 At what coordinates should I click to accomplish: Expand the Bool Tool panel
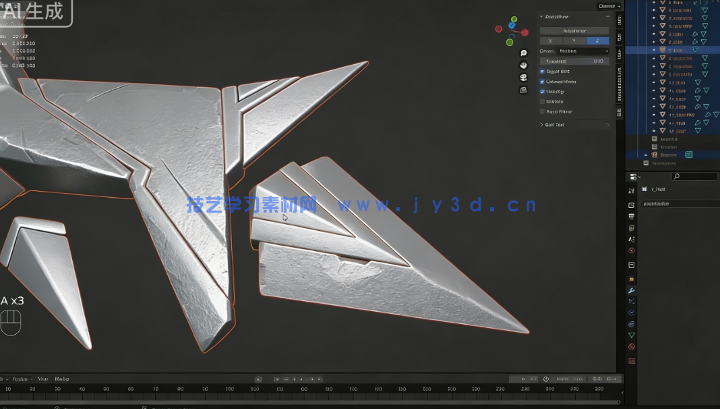(x=553, y=125)
